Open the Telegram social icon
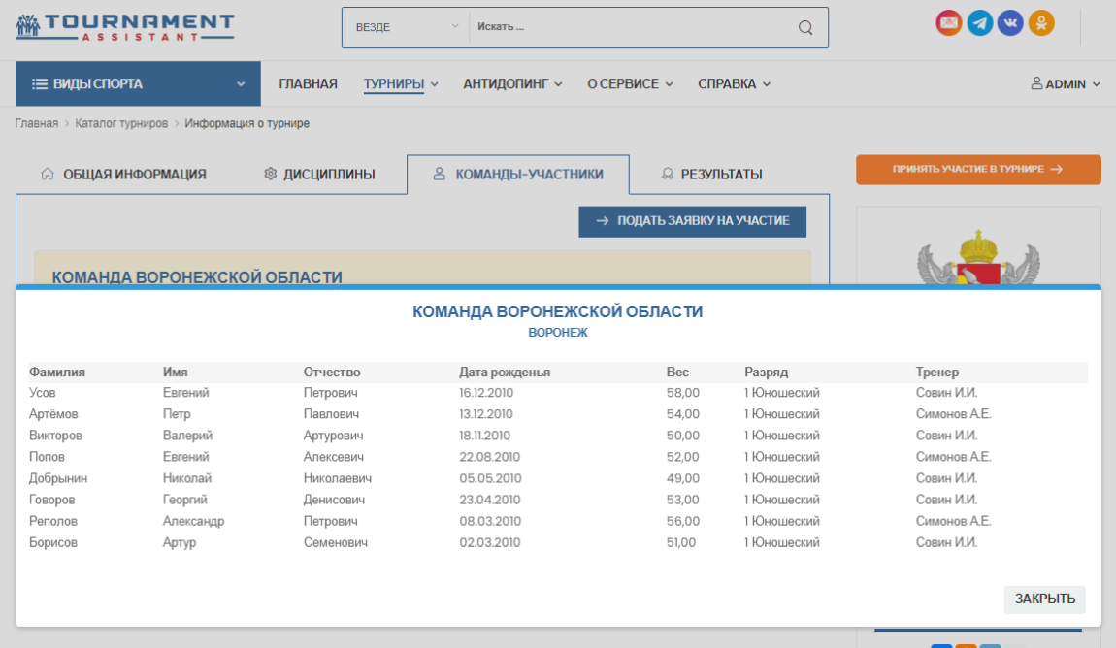The height and width of the screenshot is (648, 1116). [x=979, y=23]
